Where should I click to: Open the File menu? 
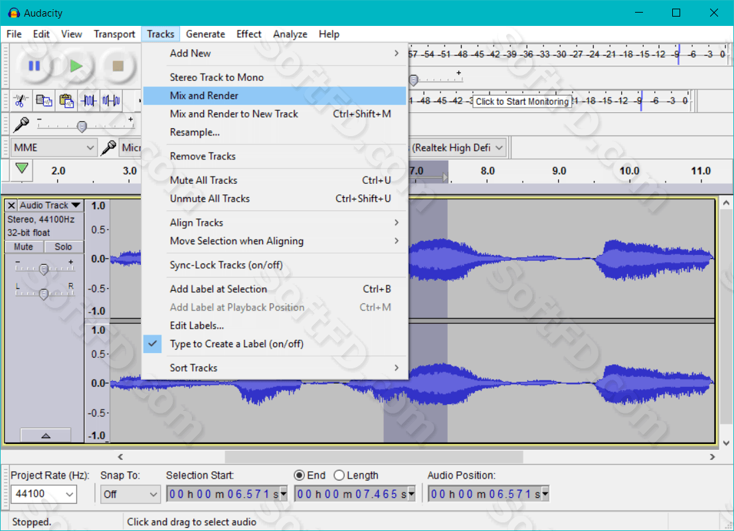[14, 34]
